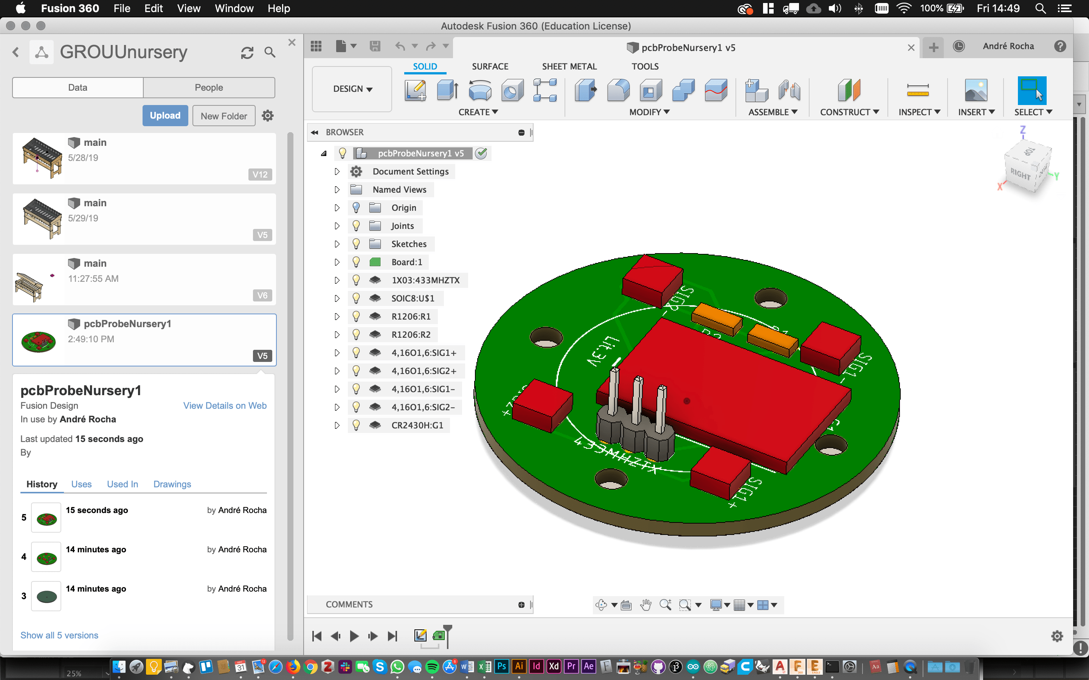
Task: Select the Fillet tool
Action: [618, 90]
